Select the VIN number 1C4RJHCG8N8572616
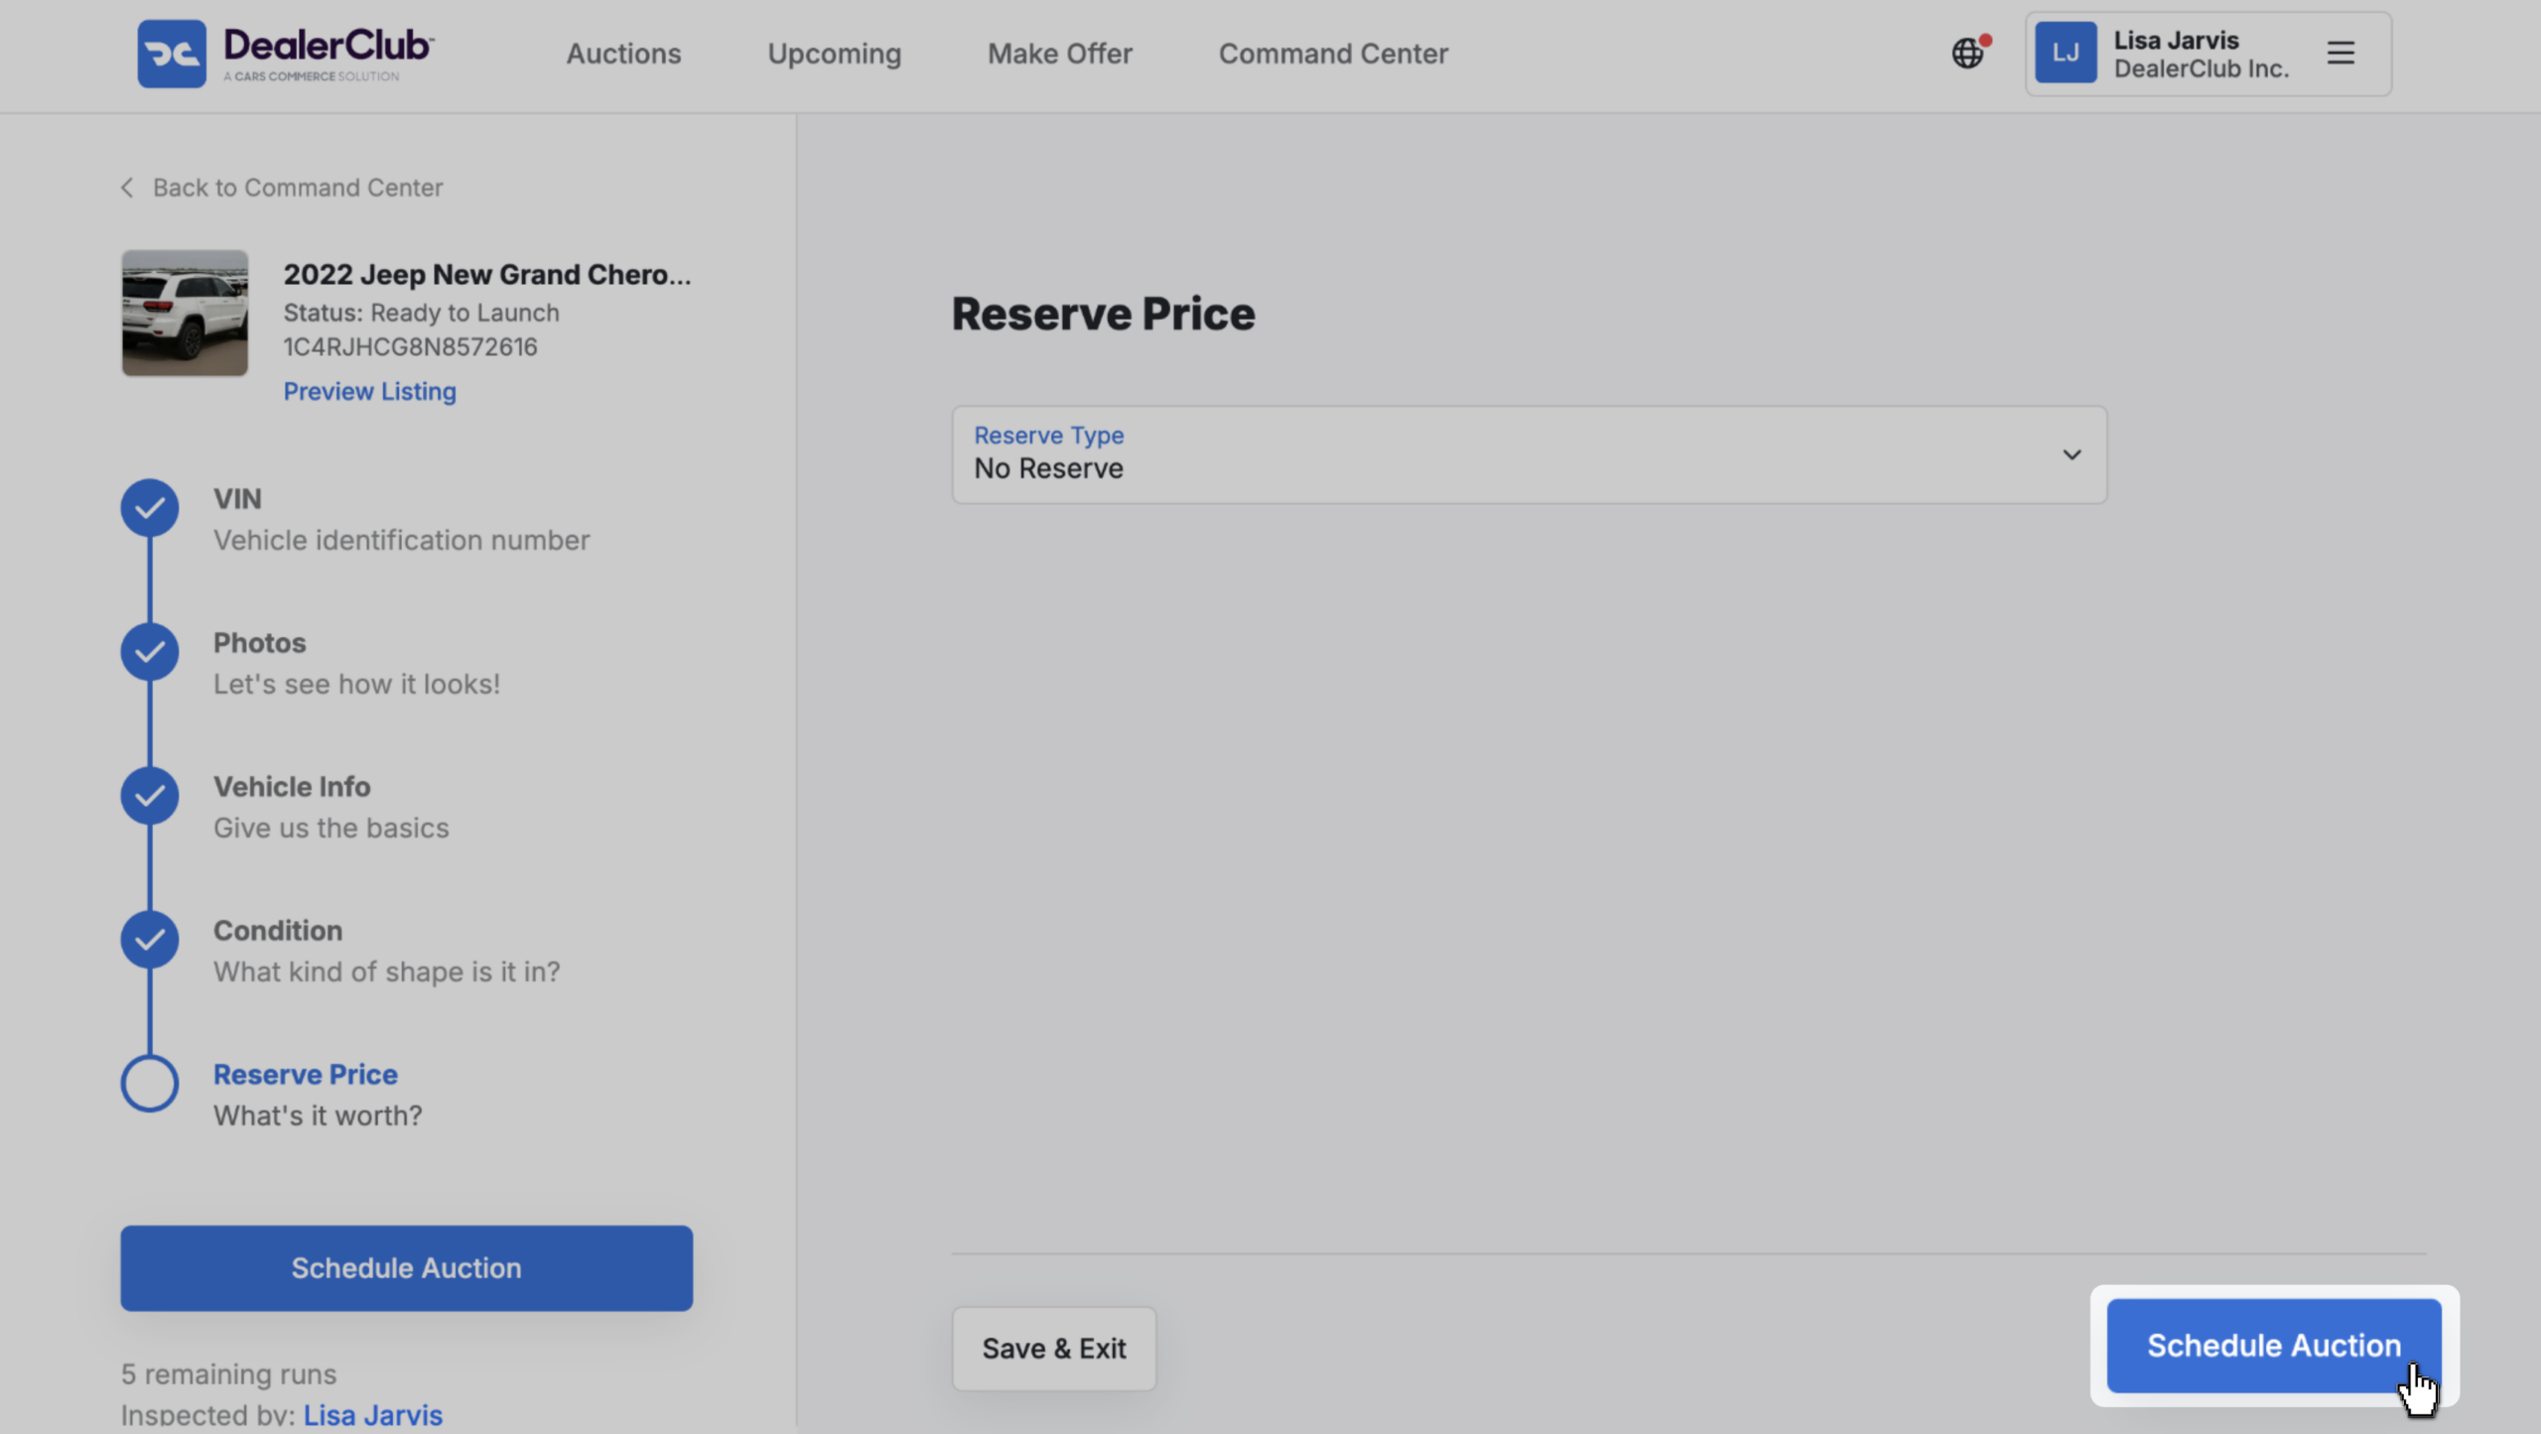2541x1434 pixels. pyautogui.click(x=410, y=346)
